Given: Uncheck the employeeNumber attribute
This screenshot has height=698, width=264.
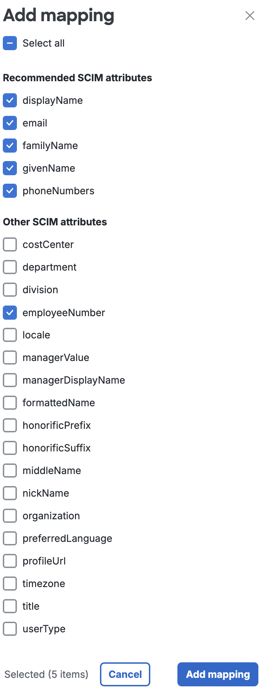Looking at the screenshot, I should coord(10,312).
